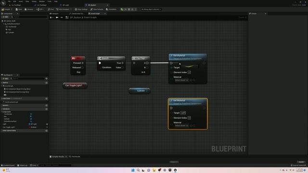Click the add-function plus icon in the Functions header

click(x=47, y=99)
